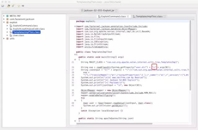Click the 'import java.io.PrintStream;' line
Image resolution: width=198 pixels, height=130 pixels.
point(92,44)
